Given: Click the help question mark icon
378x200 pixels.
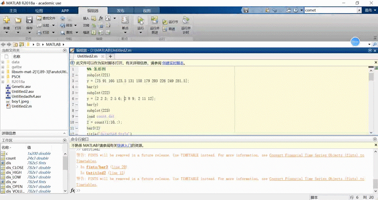Looking at the screenshot, I should pyautogui.click(x=296, y=11).
